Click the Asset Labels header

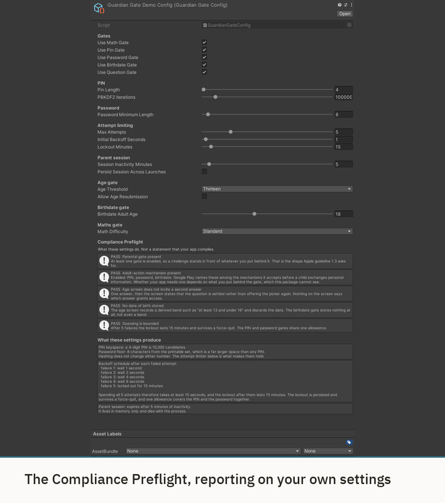point(107,434)
